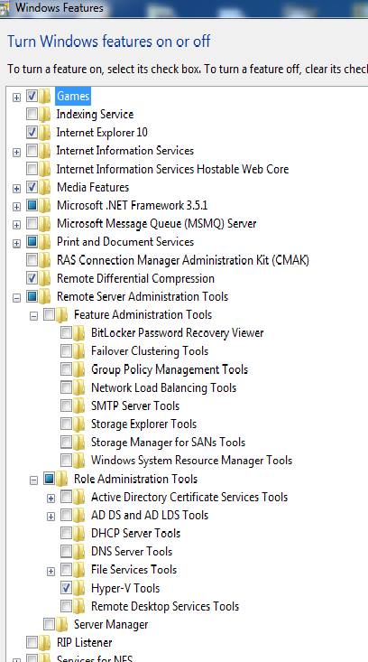
Task: Toggle Print and Document Services checkbox
Action: [32, 241]
